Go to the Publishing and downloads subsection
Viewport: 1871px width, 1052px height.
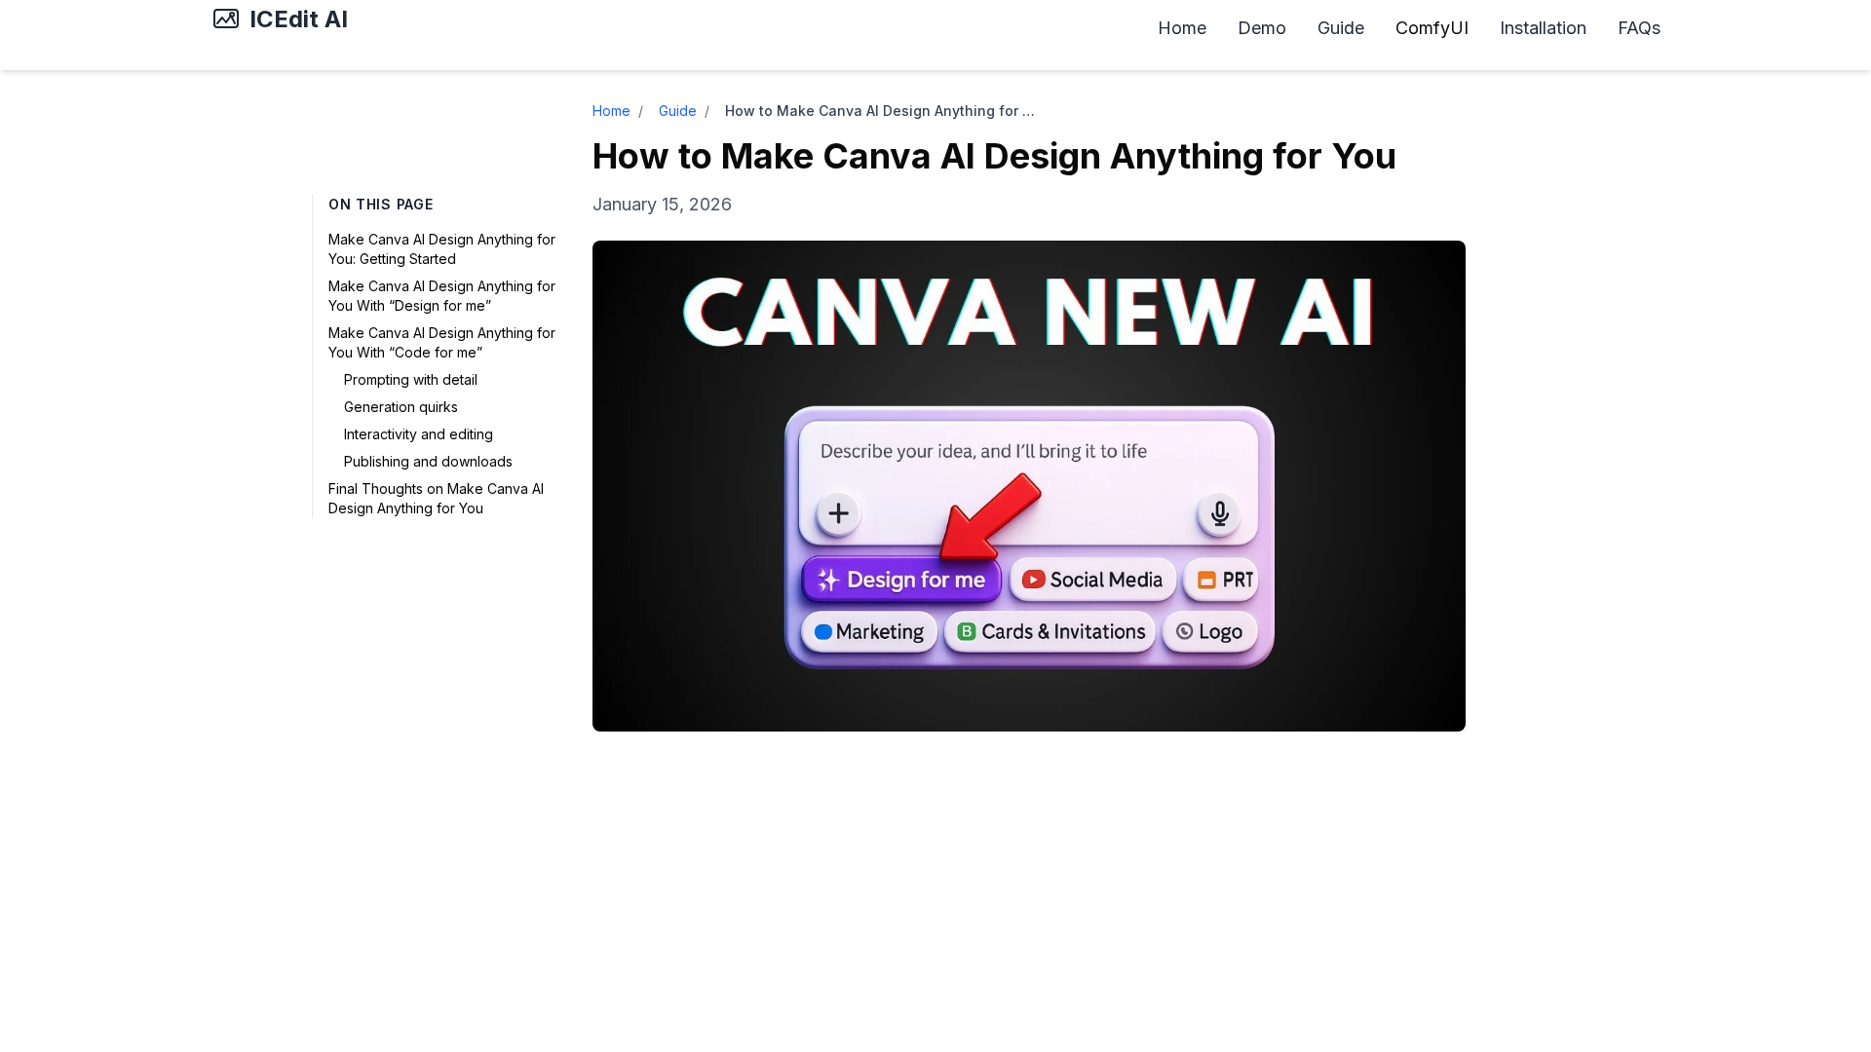coord(427,462)
